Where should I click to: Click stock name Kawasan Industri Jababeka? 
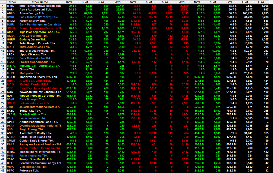pos(40,92)
